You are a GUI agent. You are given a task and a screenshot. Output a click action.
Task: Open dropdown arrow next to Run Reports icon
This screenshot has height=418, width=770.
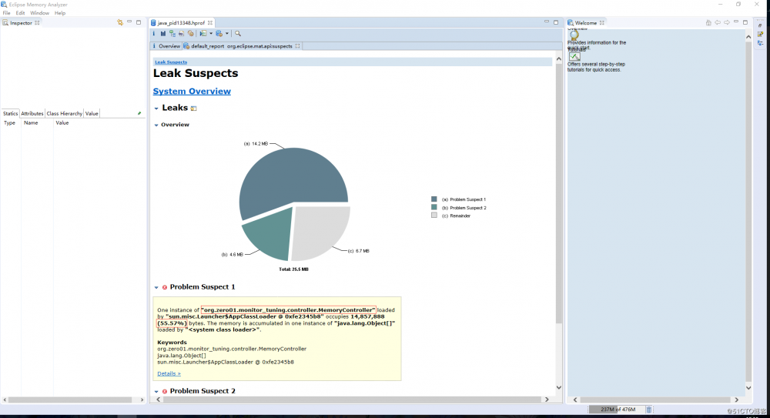211,34
